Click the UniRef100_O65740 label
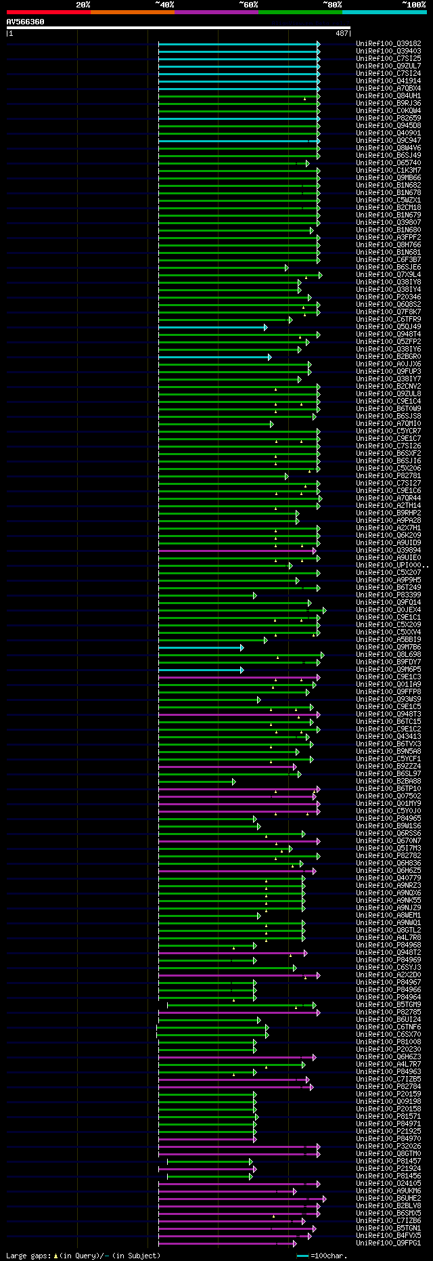The image size is (433, 1261). [x=388, y=163]
